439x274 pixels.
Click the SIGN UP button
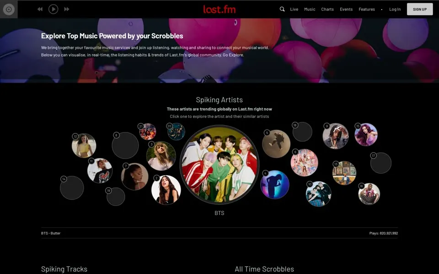tap(420, 9)
